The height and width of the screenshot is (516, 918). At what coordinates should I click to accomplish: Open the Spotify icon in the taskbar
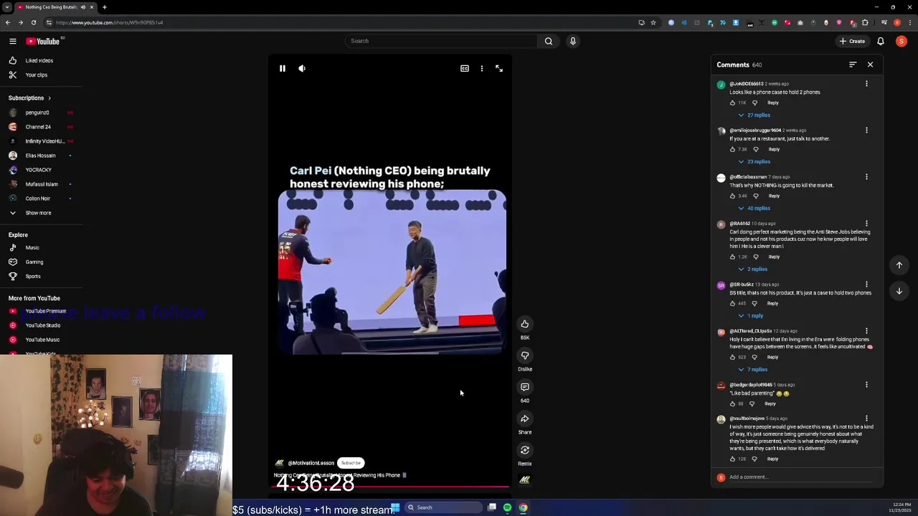tap(507, 507)
